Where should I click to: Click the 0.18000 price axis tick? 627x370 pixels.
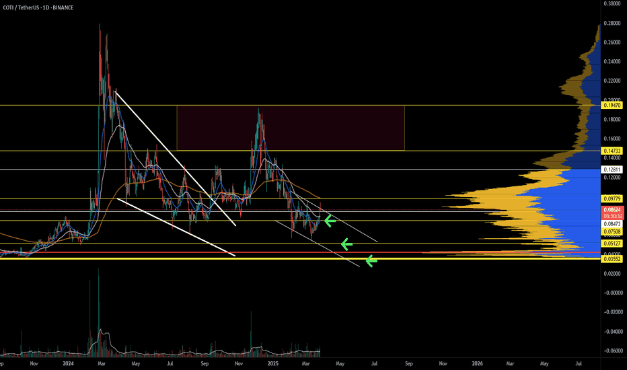pos(612,120)
